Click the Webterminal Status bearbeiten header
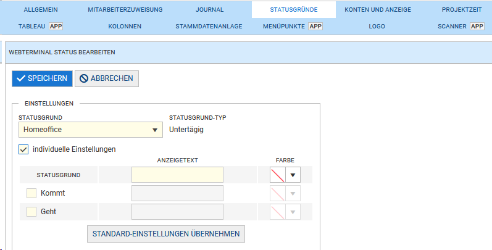492x250 pixels. point(62,52)
